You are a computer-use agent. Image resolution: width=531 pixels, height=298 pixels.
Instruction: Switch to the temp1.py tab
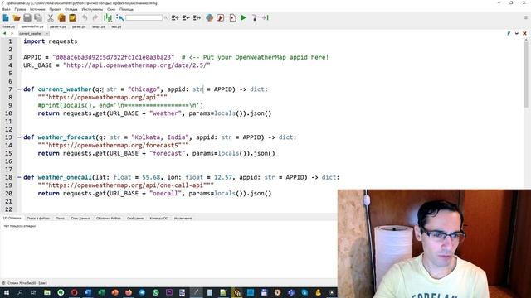[99, 26]
